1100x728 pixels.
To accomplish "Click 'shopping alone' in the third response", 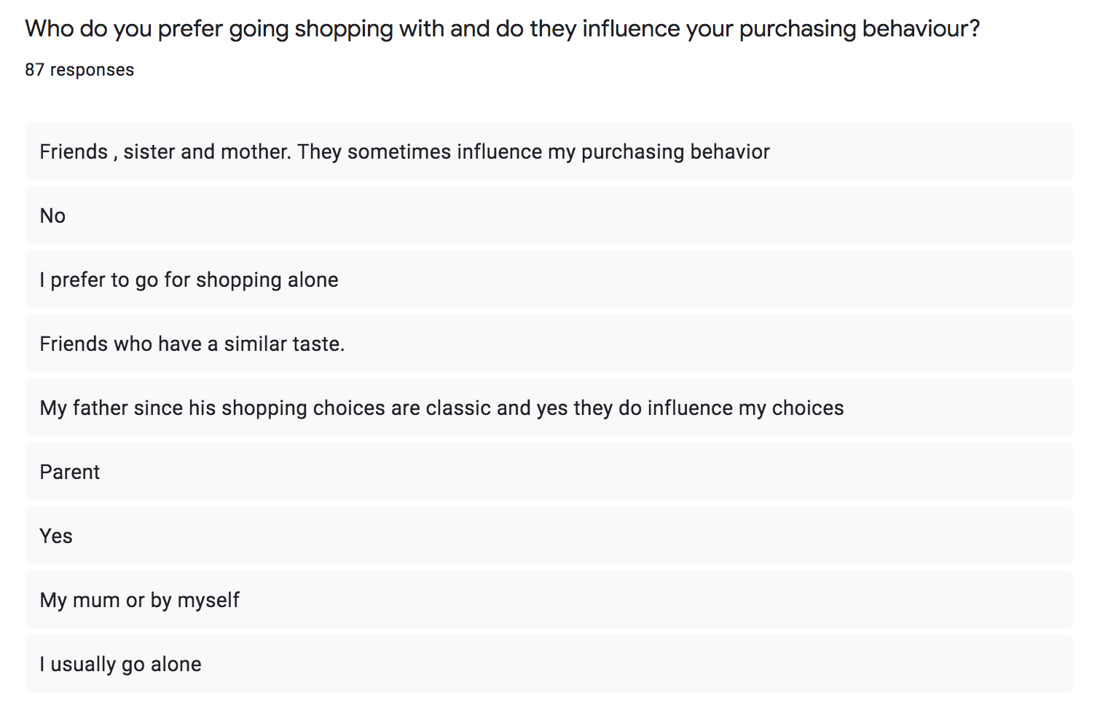I will coord(267,280).
